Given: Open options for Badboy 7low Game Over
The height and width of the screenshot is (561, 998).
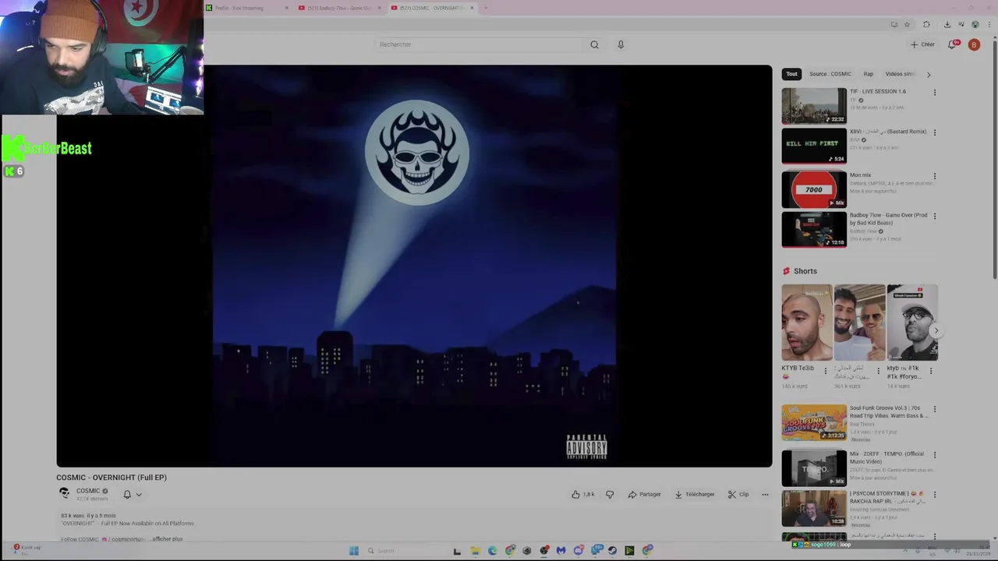Looking at the screenshot, I should pyautogui.click(x=935, y=216).
